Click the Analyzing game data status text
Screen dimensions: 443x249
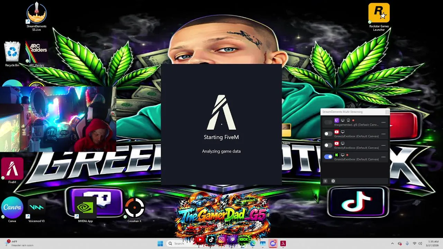point(221,151)
